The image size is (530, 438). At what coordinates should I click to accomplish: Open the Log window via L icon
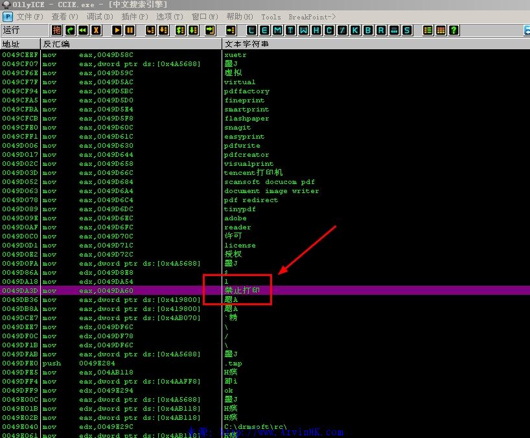pyautogui.click(x=251, y=30)
